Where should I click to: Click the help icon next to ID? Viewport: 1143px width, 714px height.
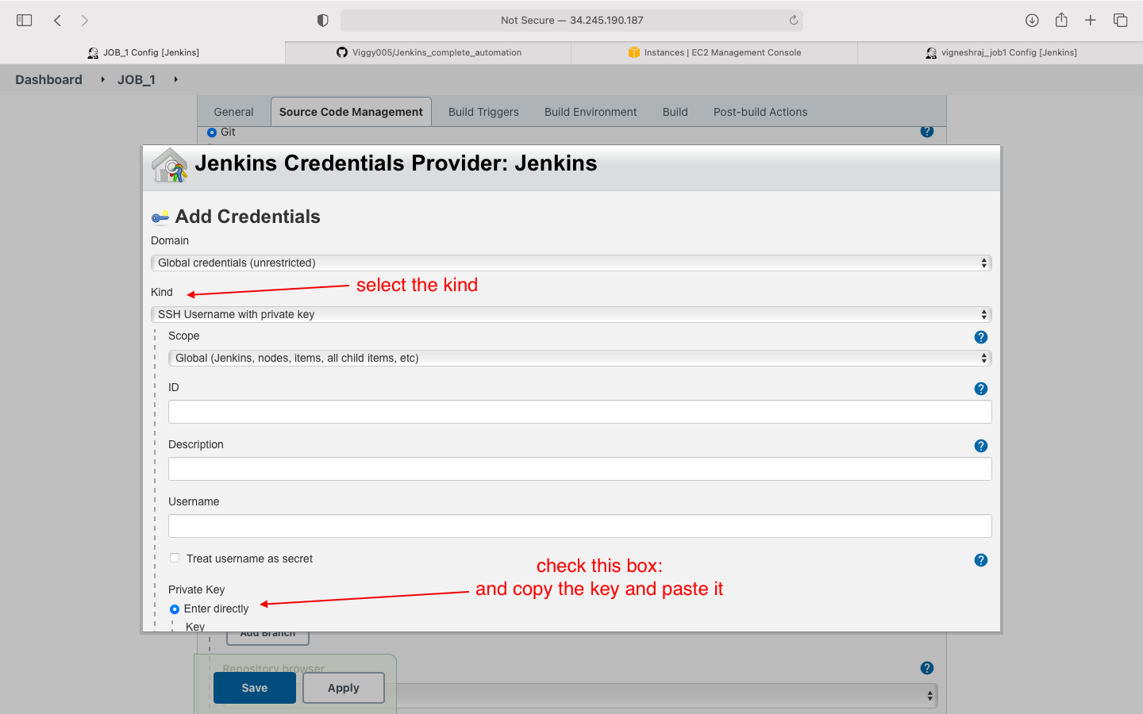point(981,389)
